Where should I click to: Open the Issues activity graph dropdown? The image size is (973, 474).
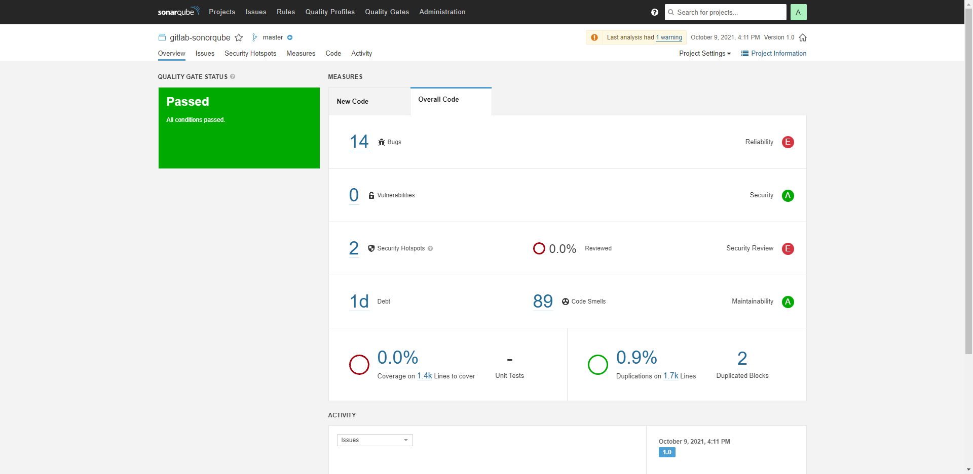[375, 440]
